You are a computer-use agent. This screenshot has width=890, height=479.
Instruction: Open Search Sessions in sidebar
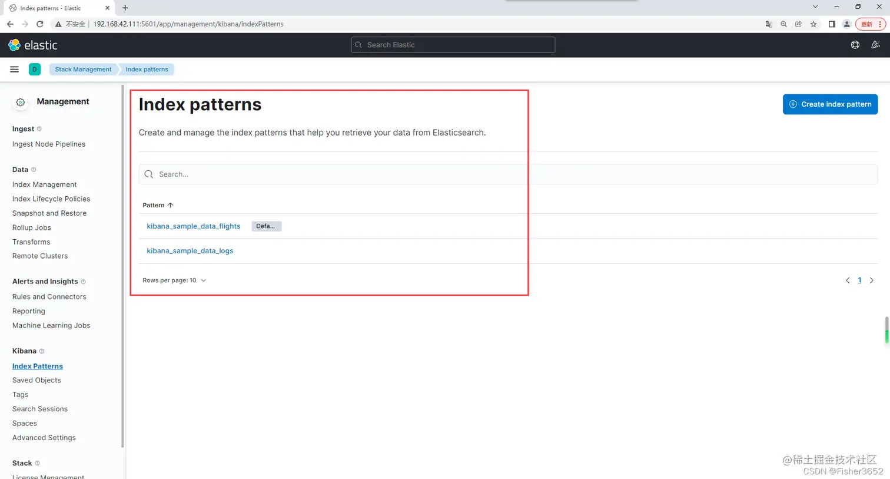(x=40, y=409)
